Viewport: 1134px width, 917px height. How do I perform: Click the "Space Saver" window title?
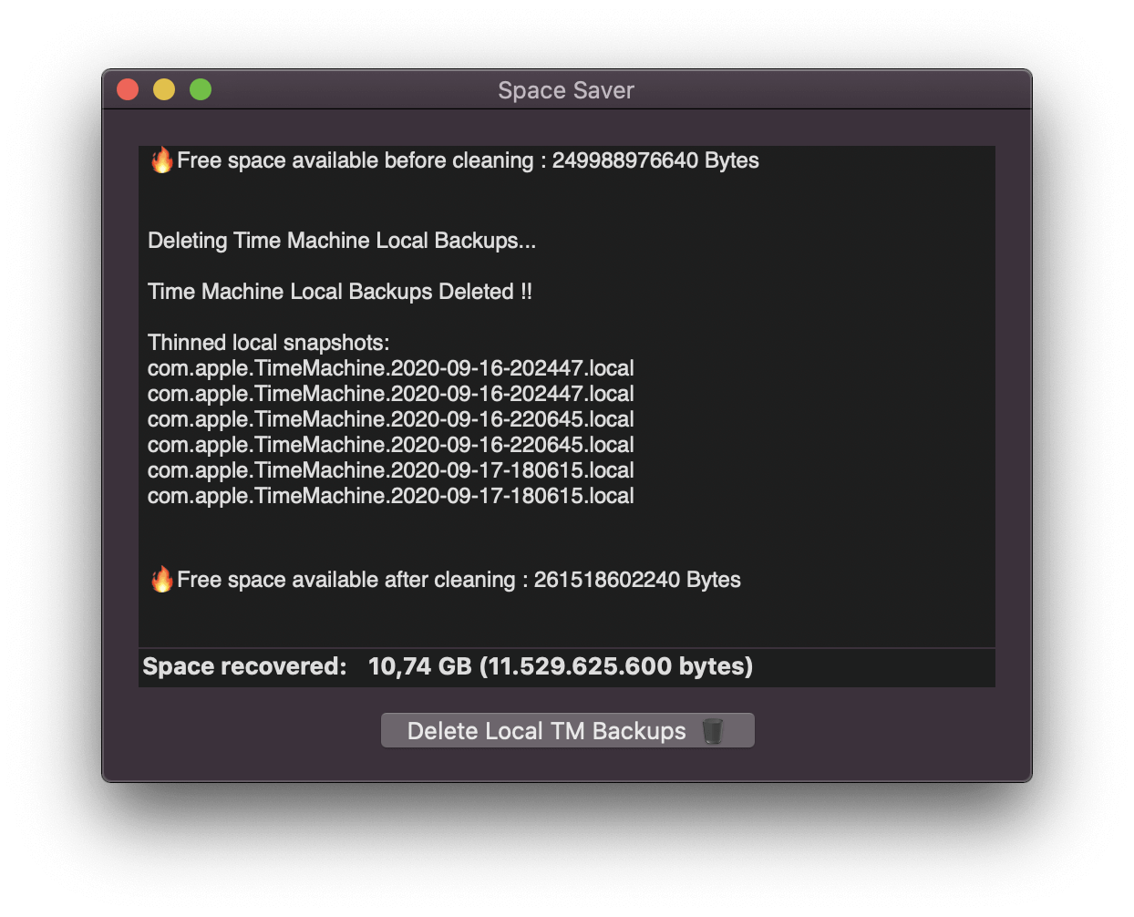(x=565, y=90)
